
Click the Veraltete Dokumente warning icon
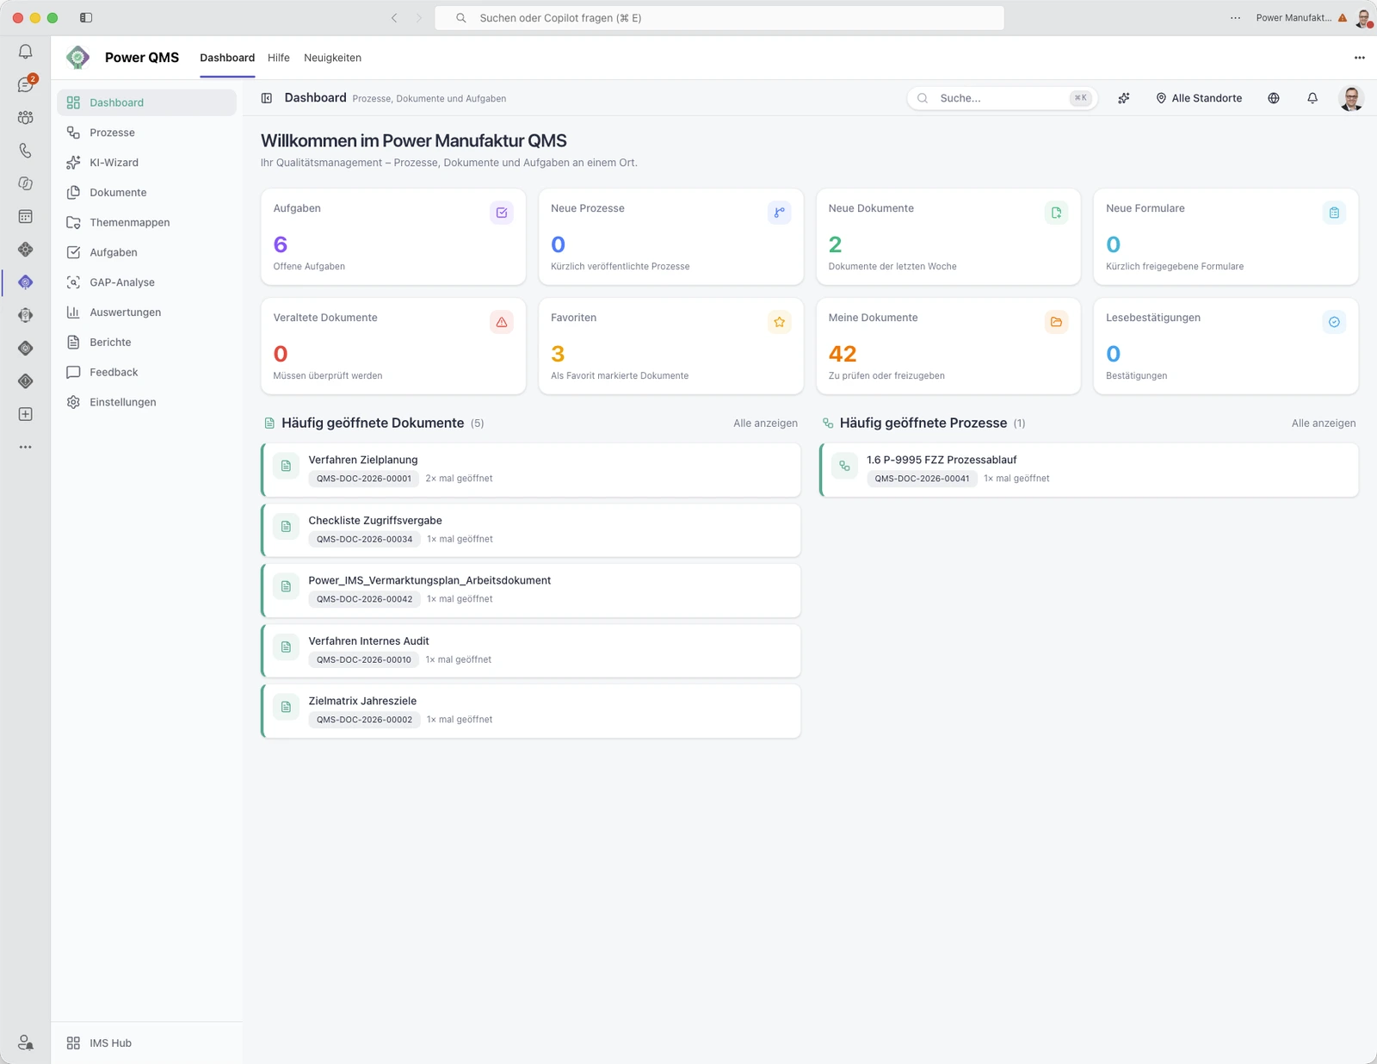pos(502,322)
